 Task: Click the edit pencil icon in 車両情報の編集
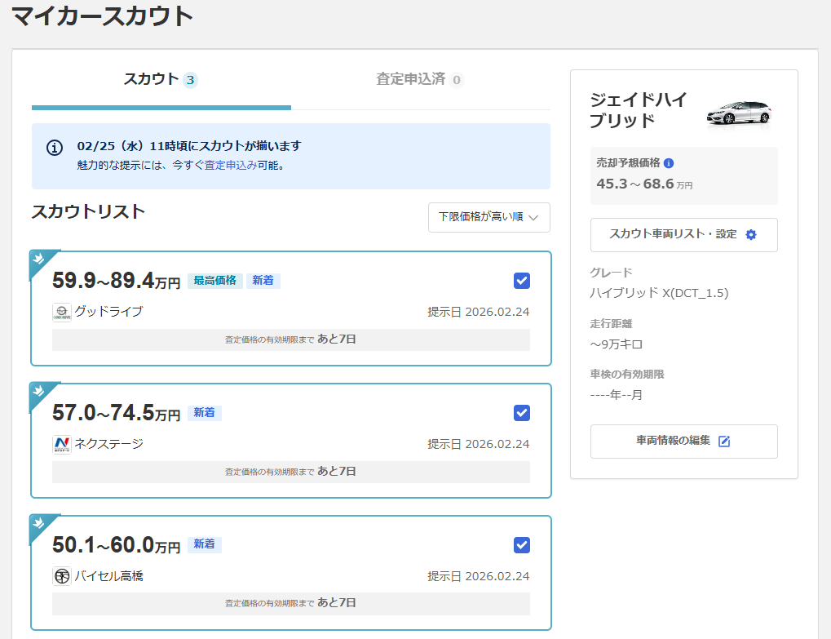coord(723,442)
